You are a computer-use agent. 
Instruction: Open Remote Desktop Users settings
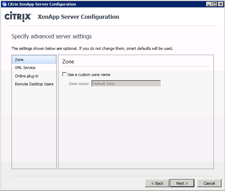click(x=34, y=84)
